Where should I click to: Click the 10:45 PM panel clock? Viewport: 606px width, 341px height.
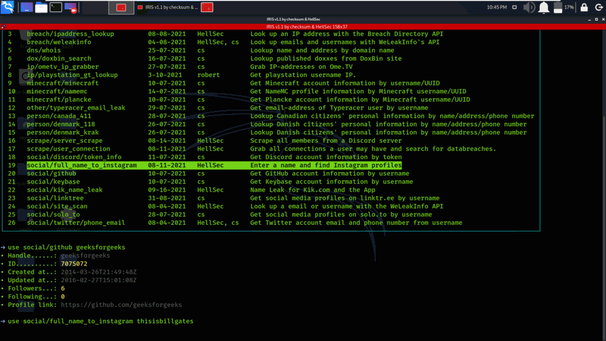(497, 7)
